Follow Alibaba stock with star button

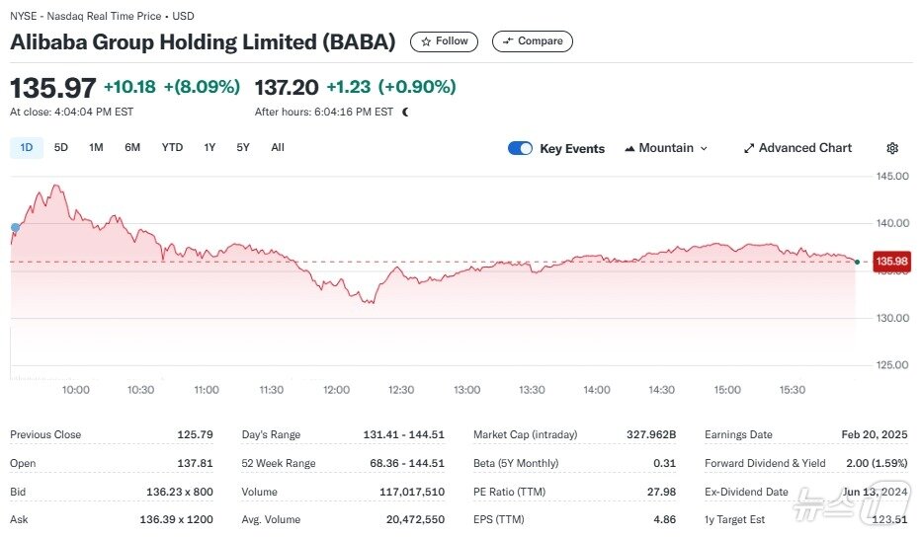pos(445,41)
